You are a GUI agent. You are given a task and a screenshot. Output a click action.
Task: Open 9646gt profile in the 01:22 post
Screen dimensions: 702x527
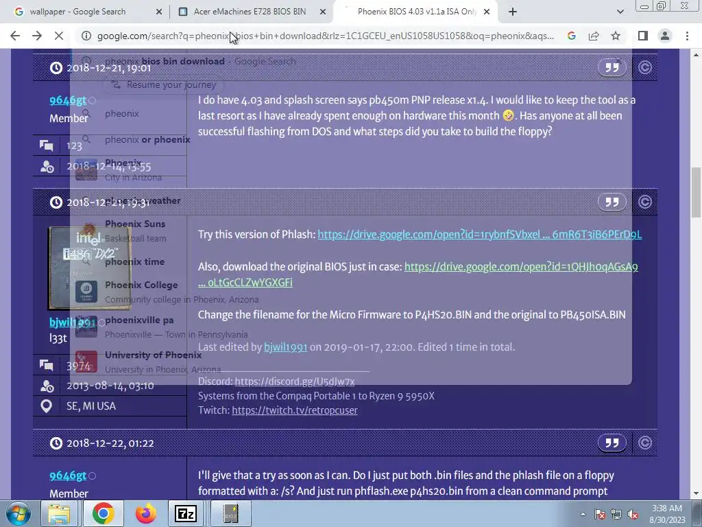point(68,476)
